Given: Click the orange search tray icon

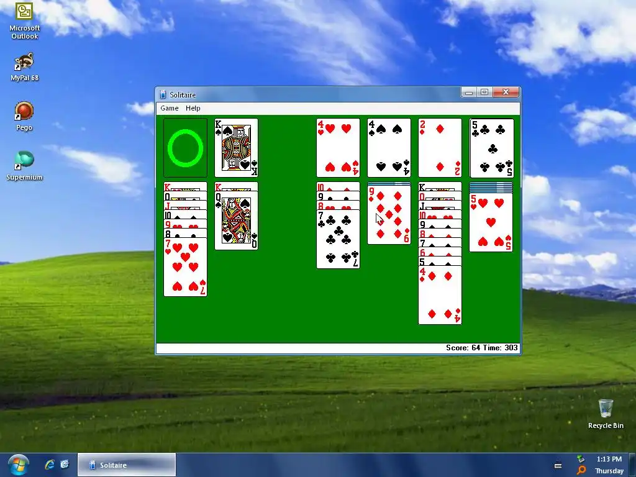Looking at the screenshot, I should pyautogui.click(x=581, y=471).
